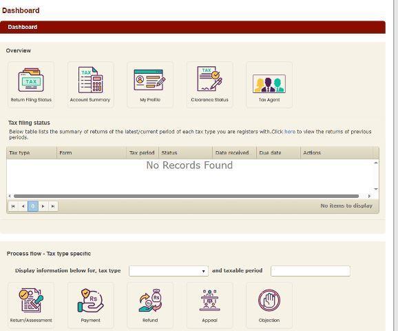Screen dimensions: 398x331
Task: Open the Account Summary icon
Action: (90, 85)
